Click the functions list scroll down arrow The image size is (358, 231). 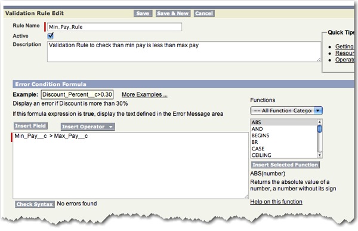pos(320,155)
